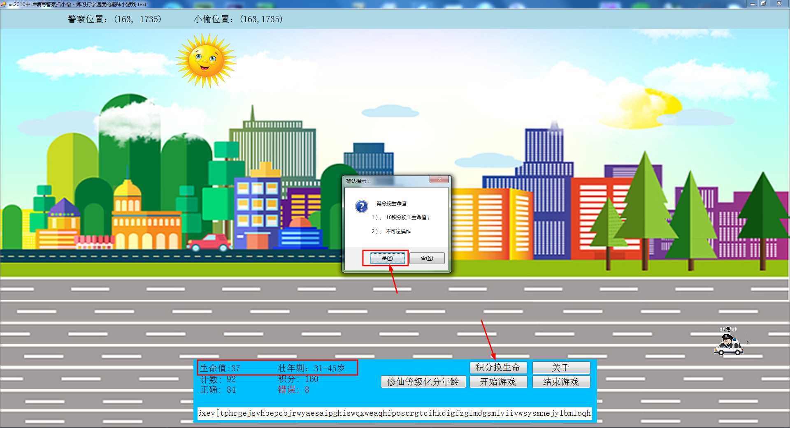790x428 pixels.
Task: Open the 关于 button
Action: pyautogui.click(x=561, y=368)
